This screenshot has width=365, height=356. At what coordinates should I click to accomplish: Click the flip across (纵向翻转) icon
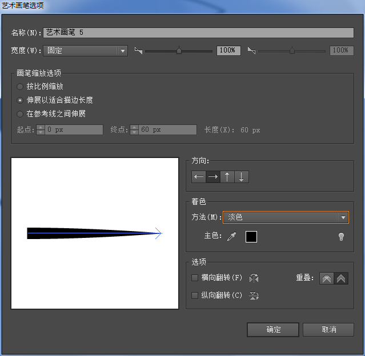(254, 296)
